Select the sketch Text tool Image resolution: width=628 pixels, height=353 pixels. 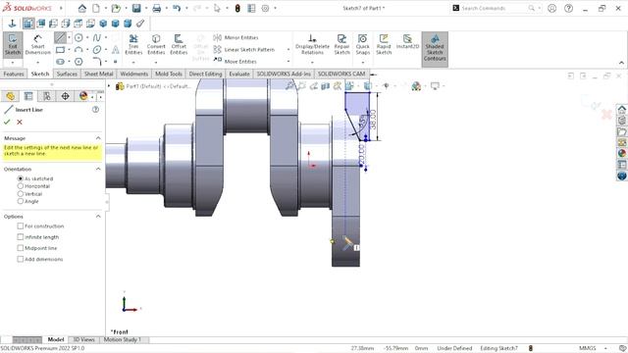(x=116, y=50)
